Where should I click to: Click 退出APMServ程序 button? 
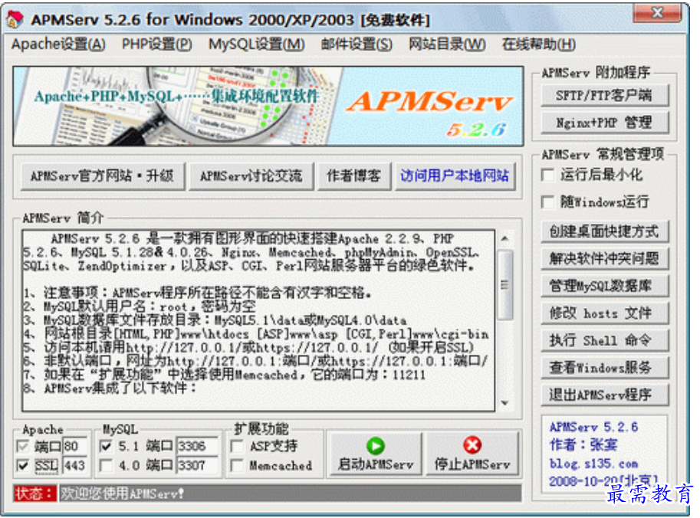[x=604, y=395]
